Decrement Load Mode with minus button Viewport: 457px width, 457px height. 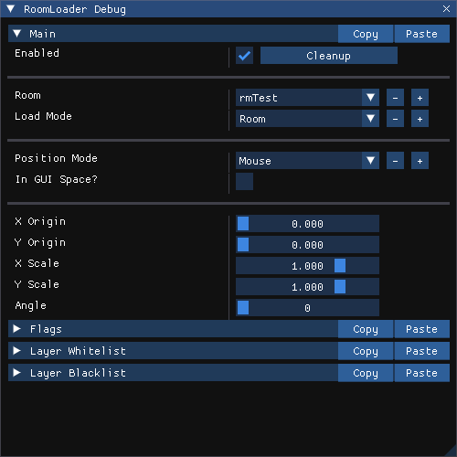[395, 119]
